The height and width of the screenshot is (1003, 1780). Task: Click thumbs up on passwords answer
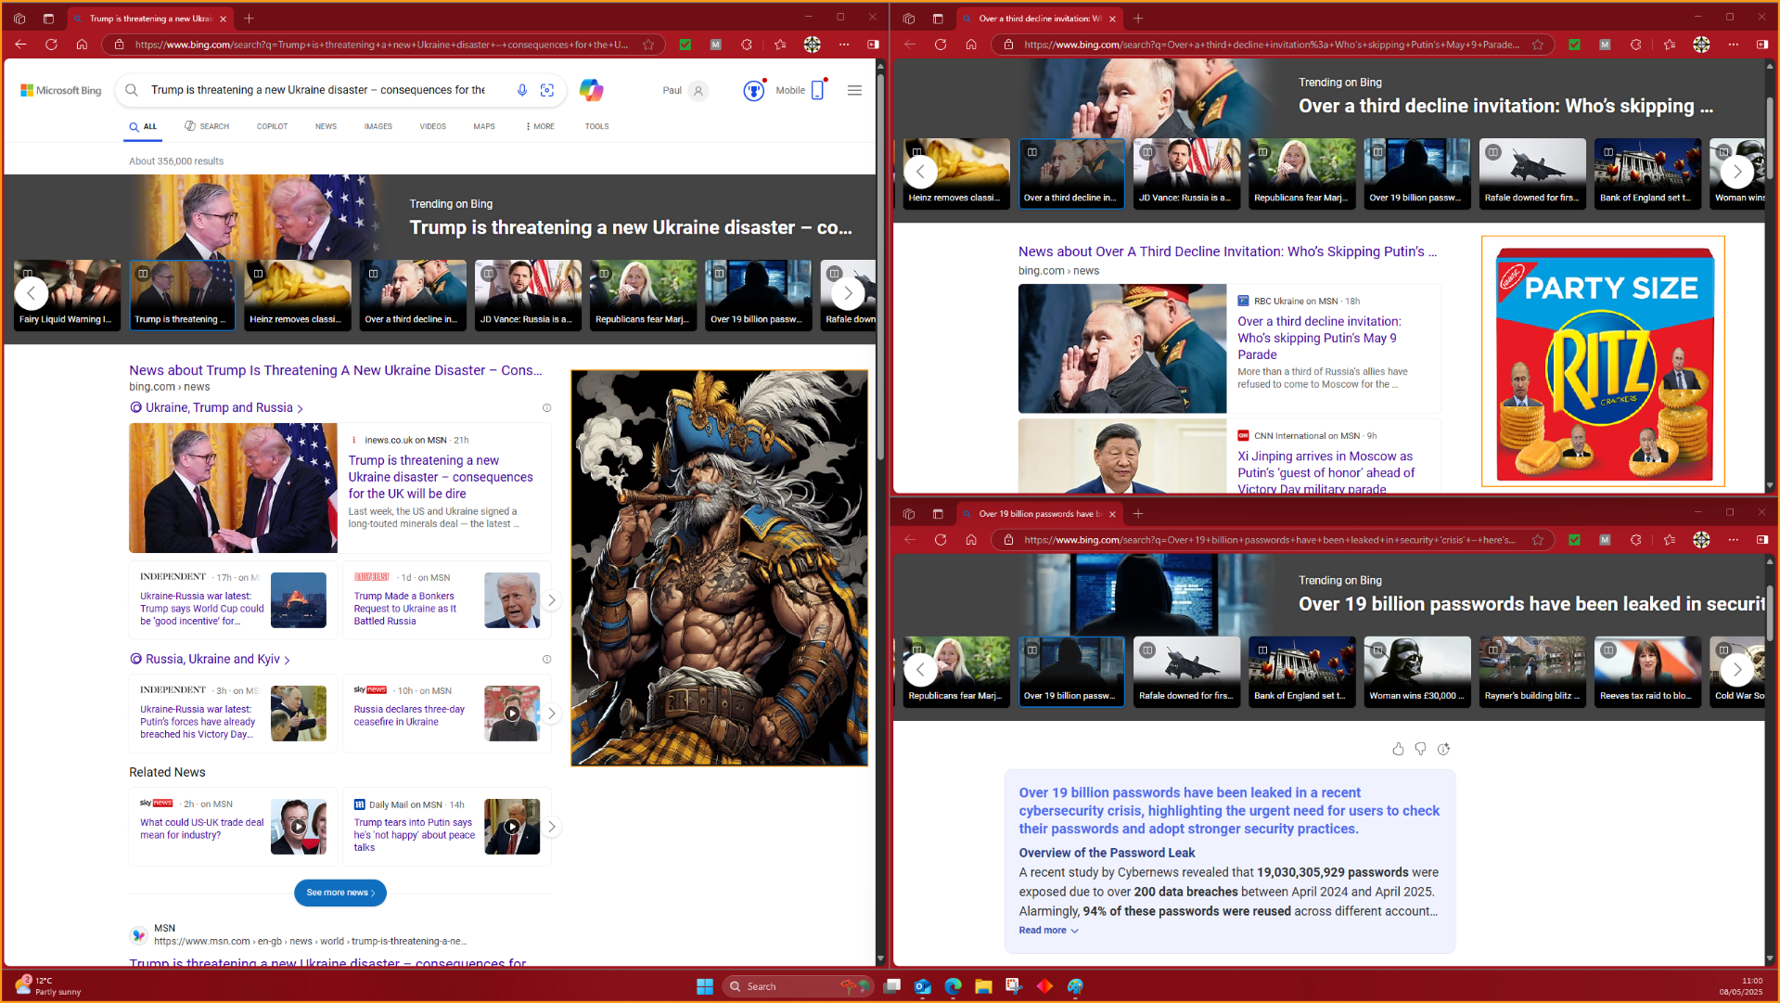point(1398,749)
